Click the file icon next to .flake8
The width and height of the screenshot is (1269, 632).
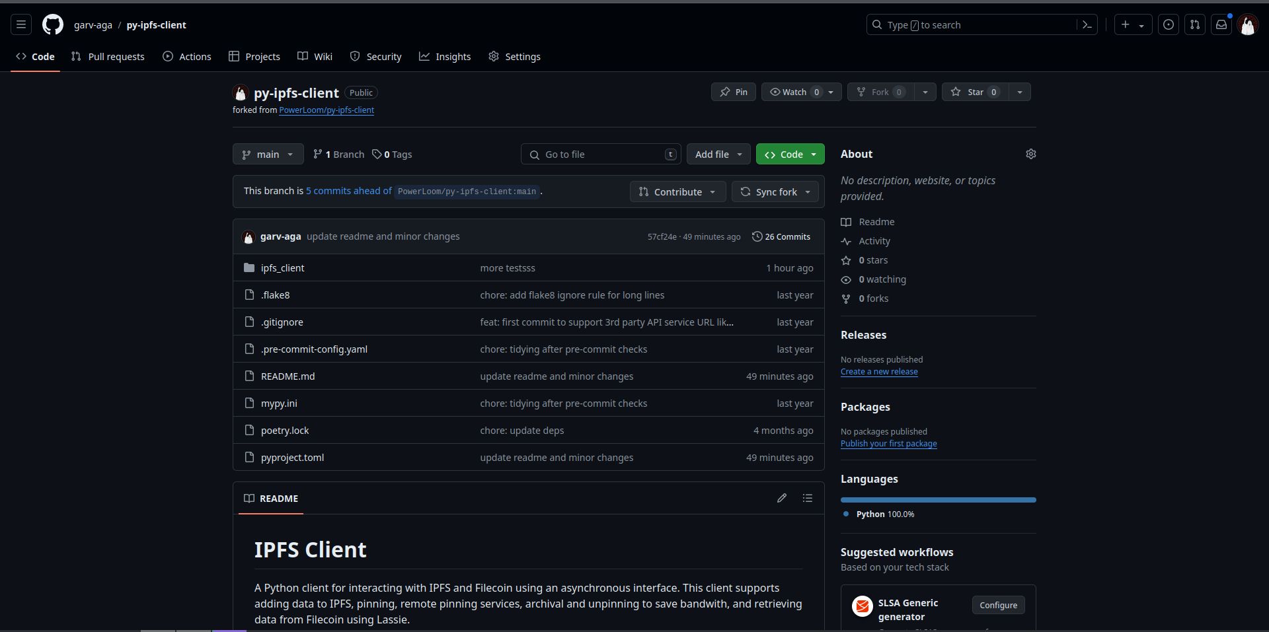click(x=249, y=295)
